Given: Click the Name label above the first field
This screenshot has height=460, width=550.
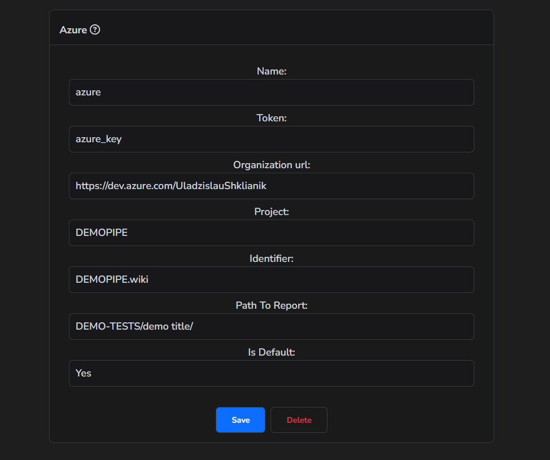Looking at the screenshot, I should click(271, 71).
